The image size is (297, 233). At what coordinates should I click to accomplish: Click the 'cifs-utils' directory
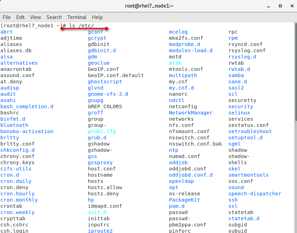click(x=16, y=169)
